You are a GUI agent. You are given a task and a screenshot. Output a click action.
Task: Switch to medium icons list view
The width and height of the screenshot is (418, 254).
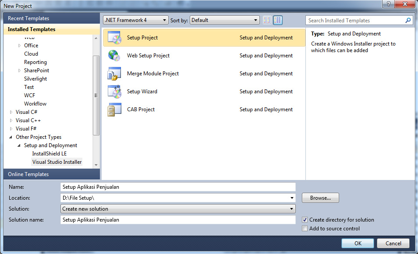278,20
